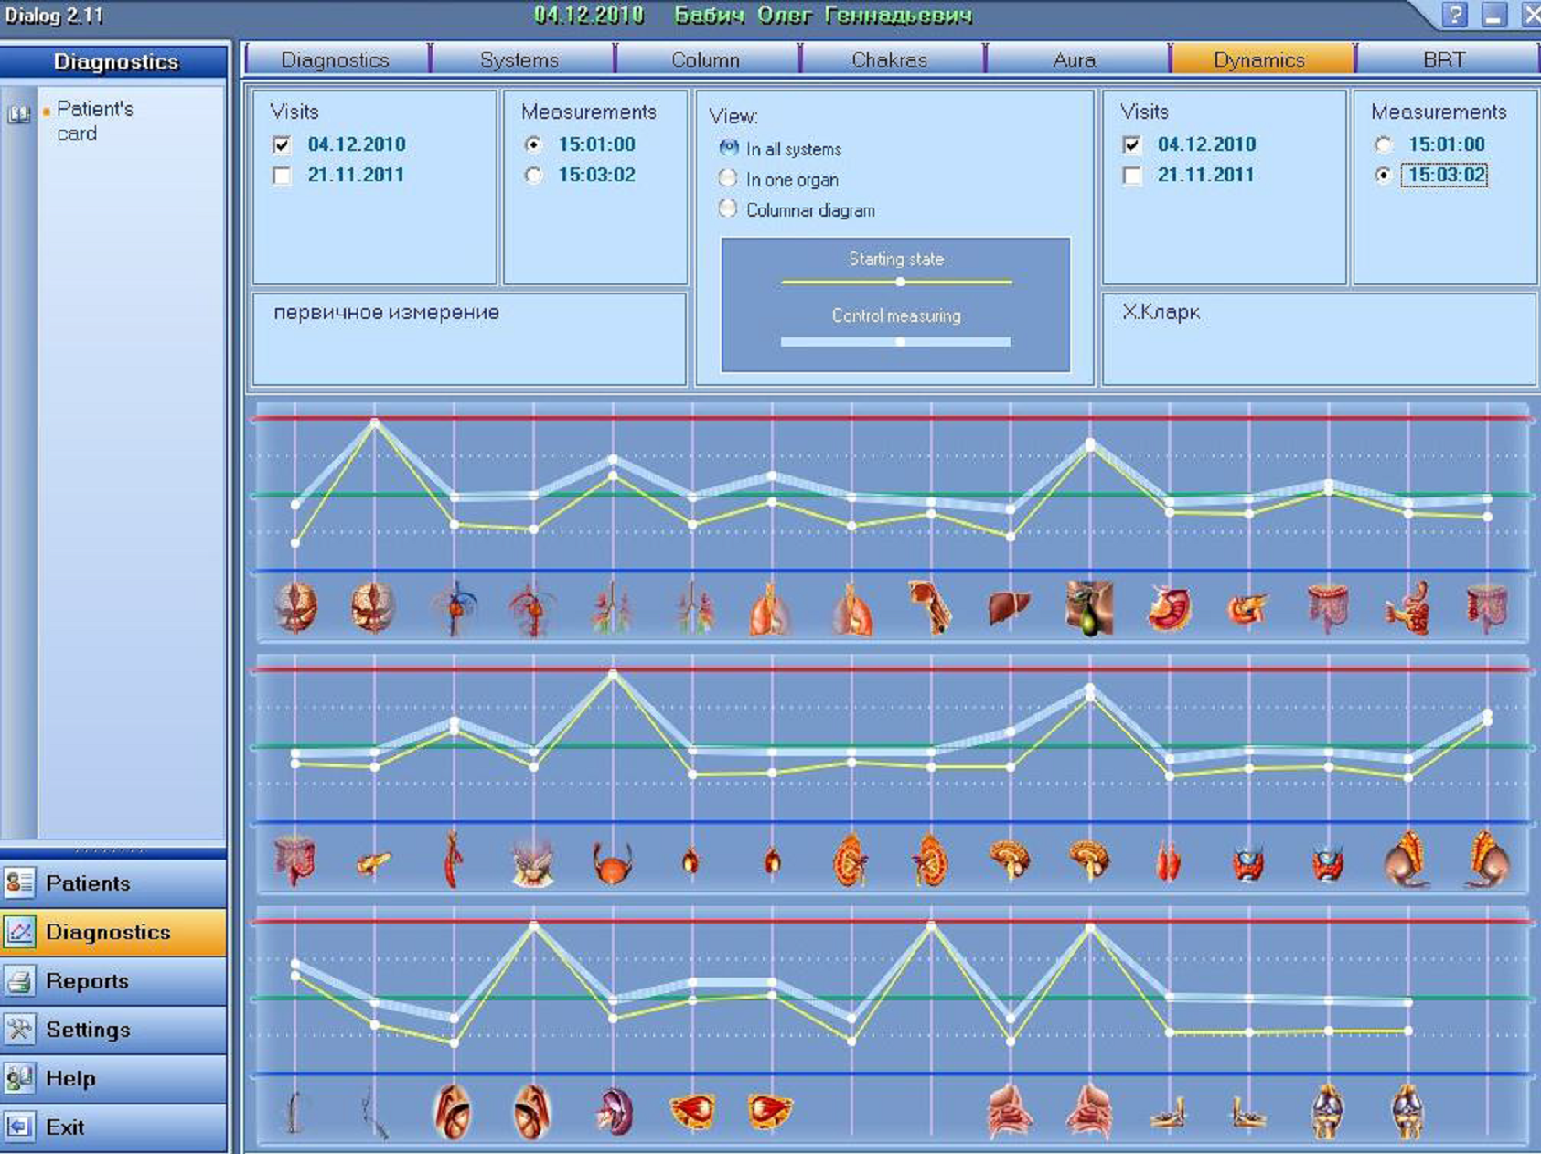Open Patient's card tree item

pos(94,121)
